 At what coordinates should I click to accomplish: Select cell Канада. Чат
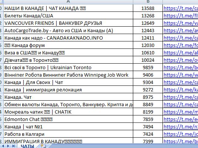68,97
